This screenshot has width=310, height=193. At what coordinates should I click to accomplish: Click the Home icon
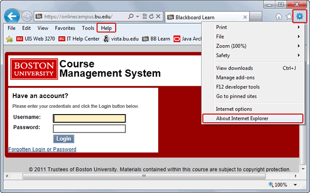point(279,17)
